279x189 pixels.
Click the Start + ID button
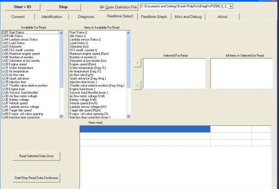click(x=22, y=7)
